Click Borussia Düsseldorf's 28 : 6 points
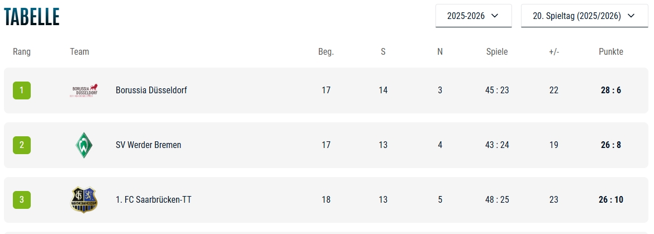This screenshot has width=654, height=234. [611, 90]
